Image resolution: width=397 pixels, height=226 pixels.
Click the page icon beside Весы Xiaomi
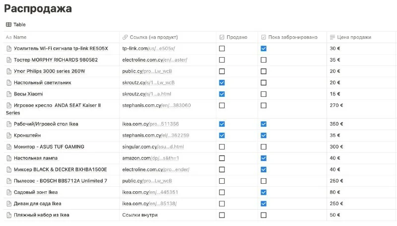8,94
